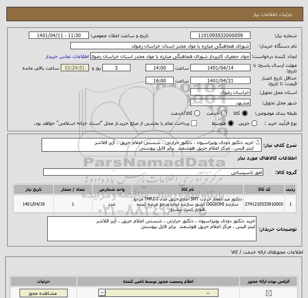The height and width of the screenshot is (298, 308).
Task: Click the کد کالا column header
Action: pos(264,189)
